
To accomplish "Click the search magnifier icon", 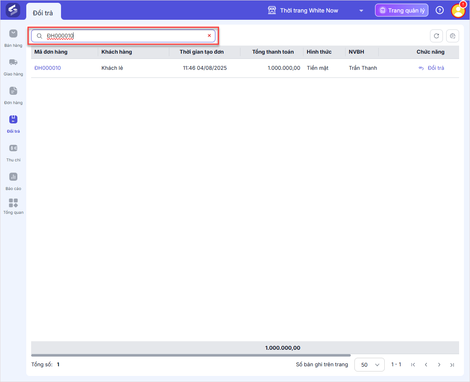I will point(39,36).
